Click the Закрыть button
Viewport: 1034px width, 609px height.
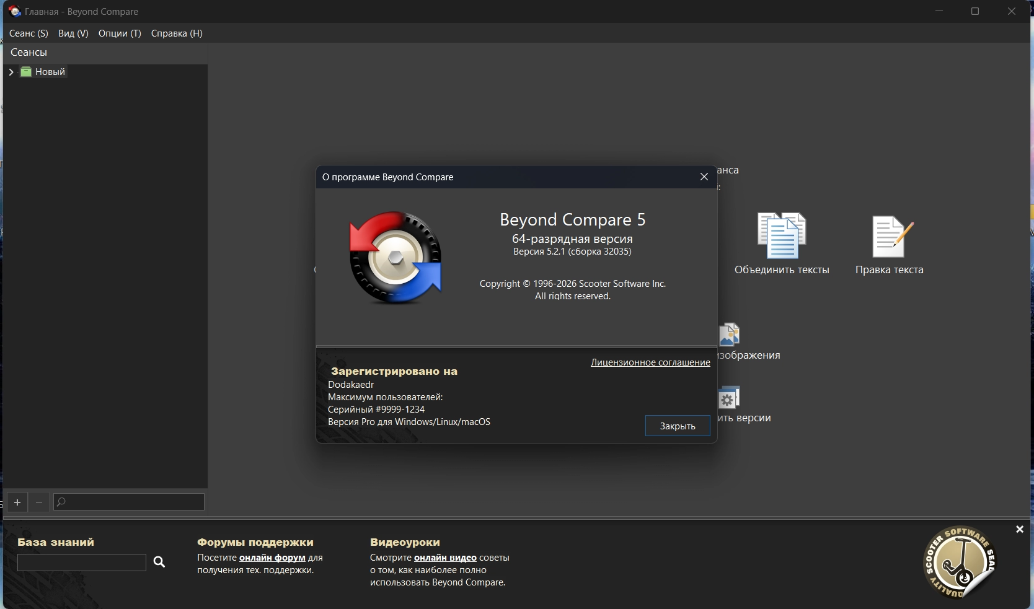point(678,426)
